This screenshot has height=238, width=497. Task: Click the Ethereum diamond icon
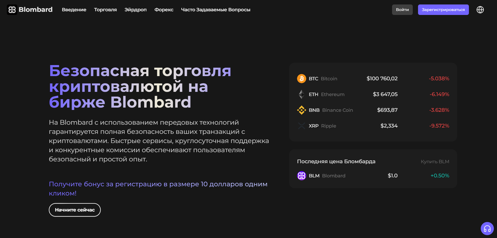pos(302,94)
